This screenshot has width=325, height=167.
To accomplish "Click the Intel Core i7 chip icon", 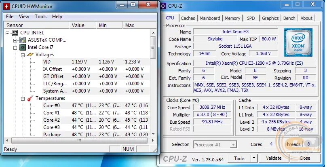I will pos(23,47).
